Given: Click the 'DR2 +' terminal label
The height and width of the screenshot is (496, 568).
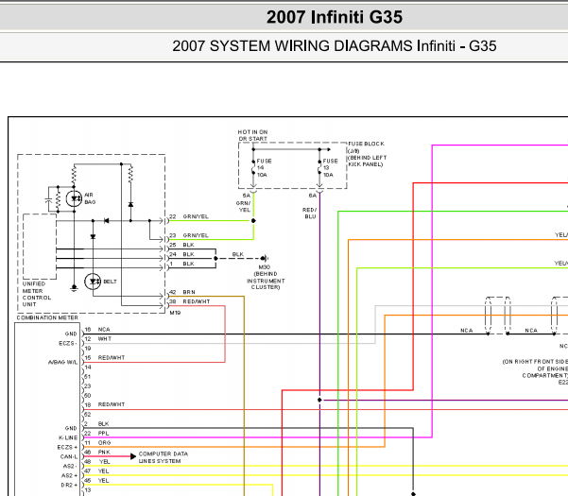Looking at the screenshot, I should (69, 485).
